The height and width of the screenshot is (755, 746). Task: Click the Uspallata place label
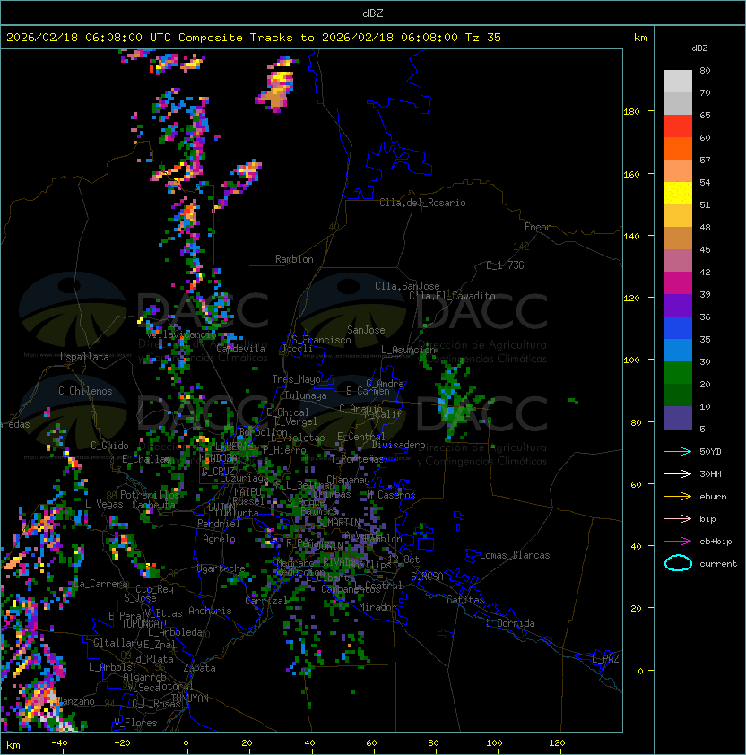[84, 357]
